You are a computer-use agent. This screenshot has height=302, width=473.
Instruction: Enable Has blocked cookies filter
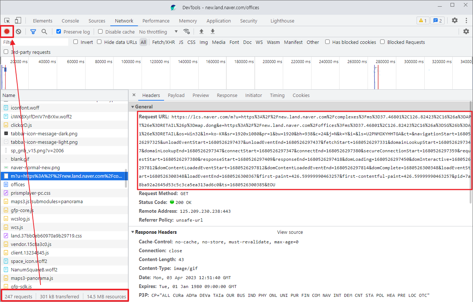click(x=327, y=42)
